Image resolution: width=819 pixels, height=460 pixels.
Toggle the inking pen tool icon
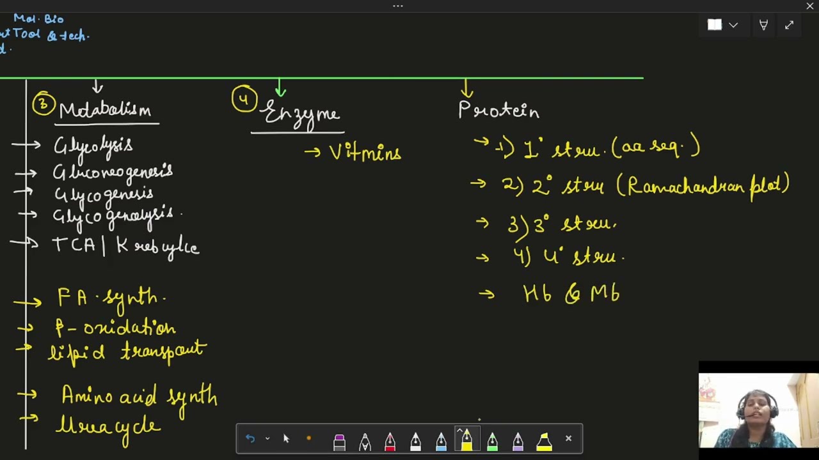point(763,25)
